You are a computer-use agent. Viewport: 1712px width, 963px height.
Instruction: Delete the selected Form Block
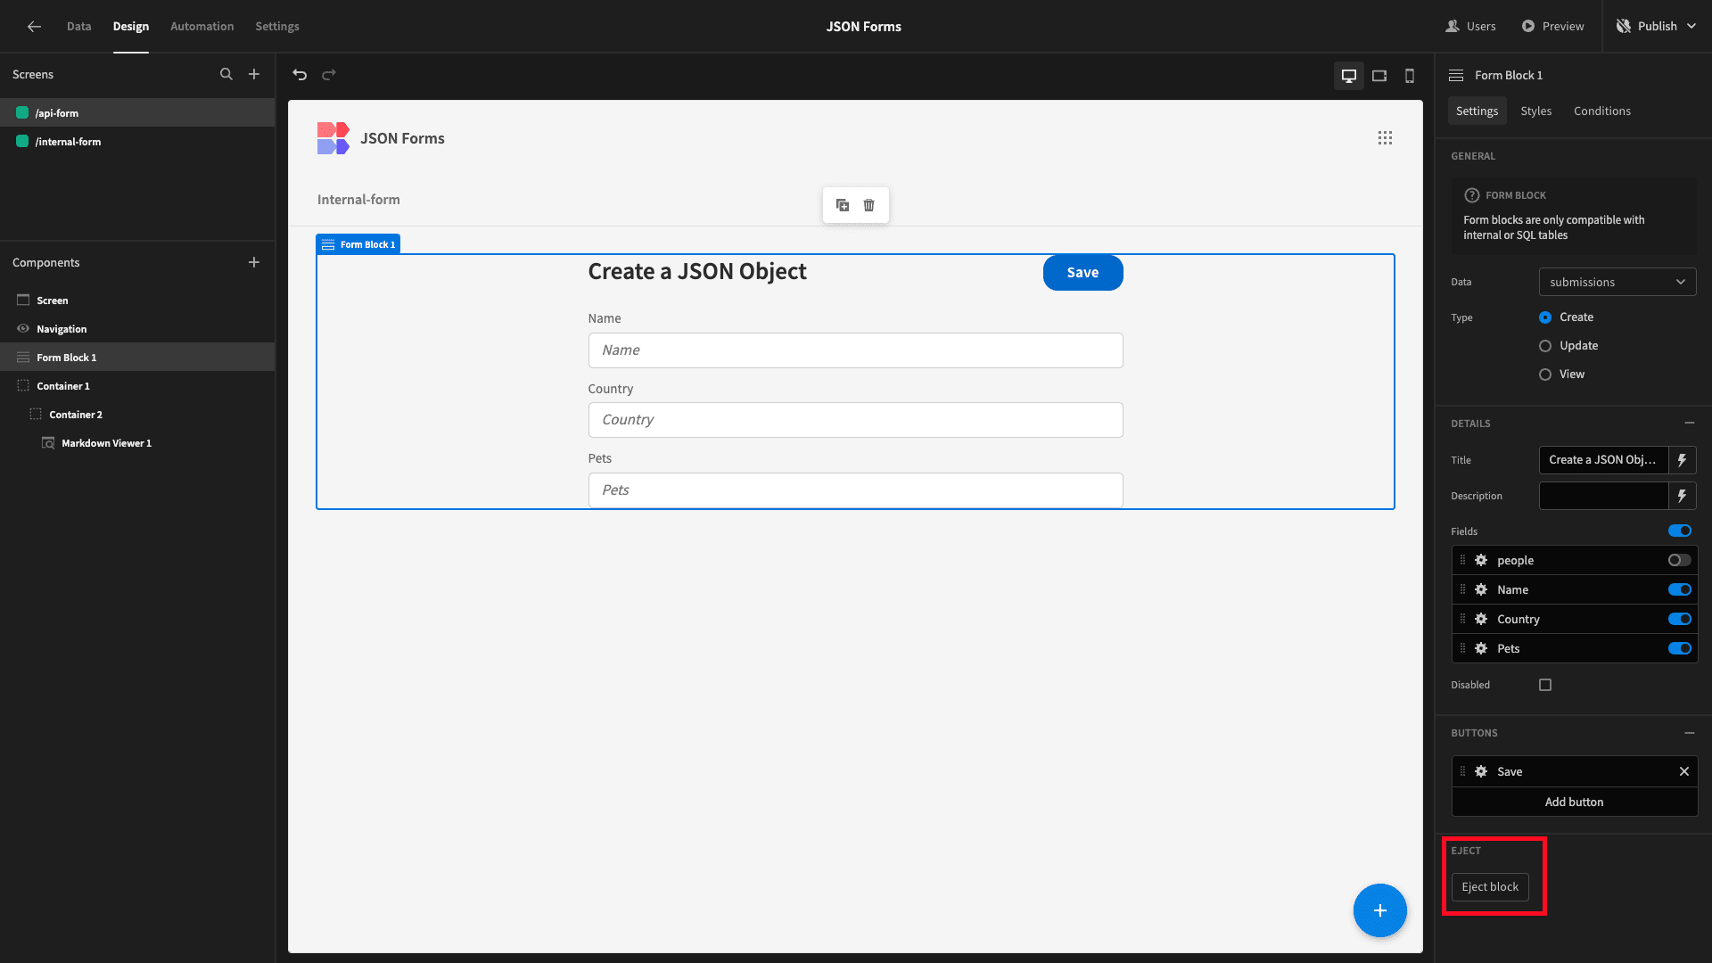(x=868, y=205)
